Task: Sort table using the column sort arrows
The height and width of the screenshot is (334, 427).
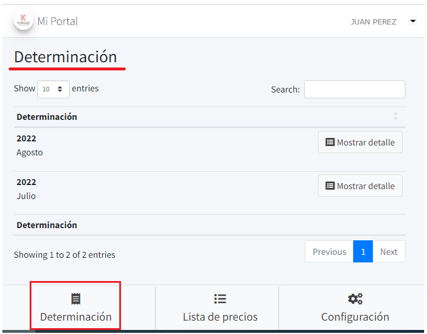Action: 396,116
